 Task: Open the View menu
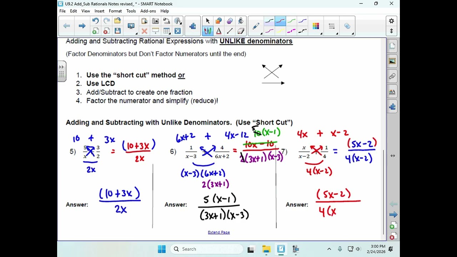point(86,11)
